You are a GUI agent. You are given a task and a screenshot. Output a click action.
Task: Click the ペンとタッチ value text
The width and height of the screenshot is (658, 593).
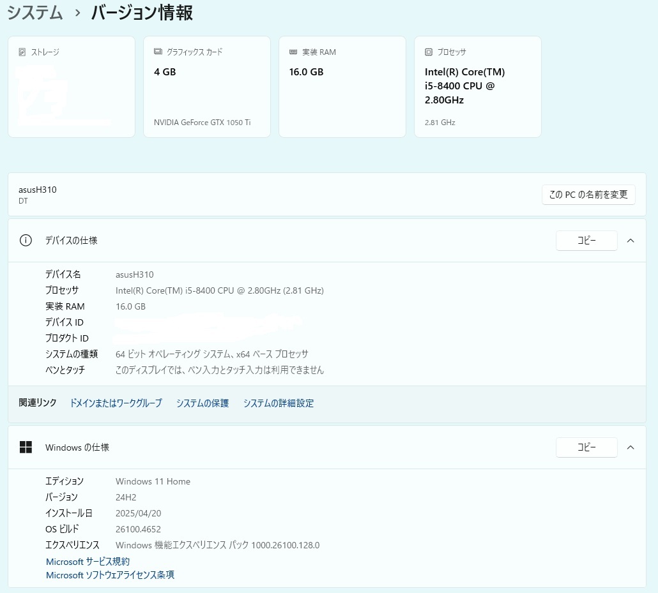(220, 370)
